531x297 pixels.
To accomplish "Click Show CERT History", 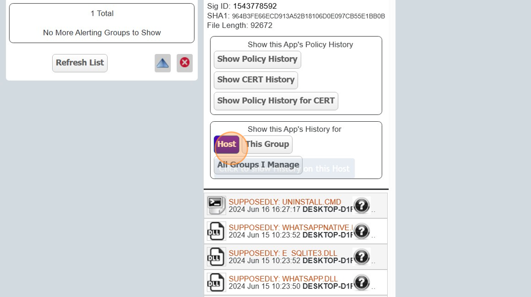I will [256, 80].
